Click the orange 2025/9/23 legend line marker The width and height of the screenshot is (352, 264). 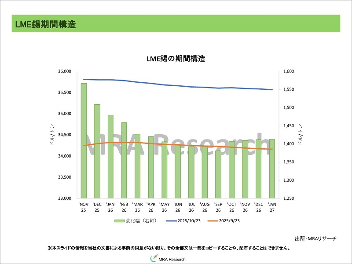click(216, 220)
